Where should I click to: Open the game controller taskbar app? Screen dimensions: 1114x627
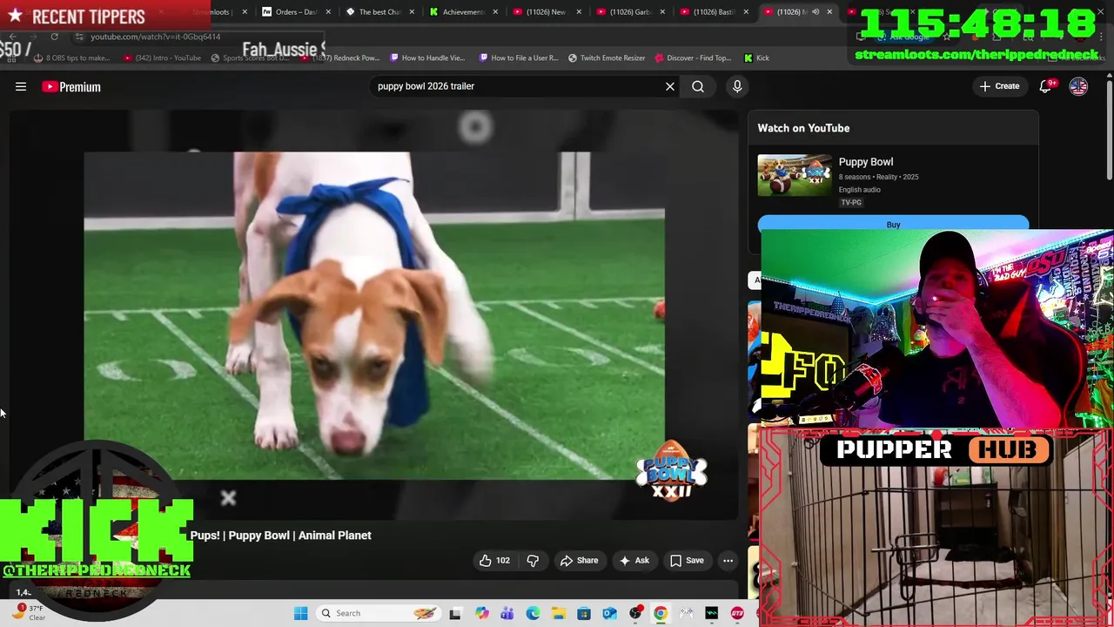687,613
